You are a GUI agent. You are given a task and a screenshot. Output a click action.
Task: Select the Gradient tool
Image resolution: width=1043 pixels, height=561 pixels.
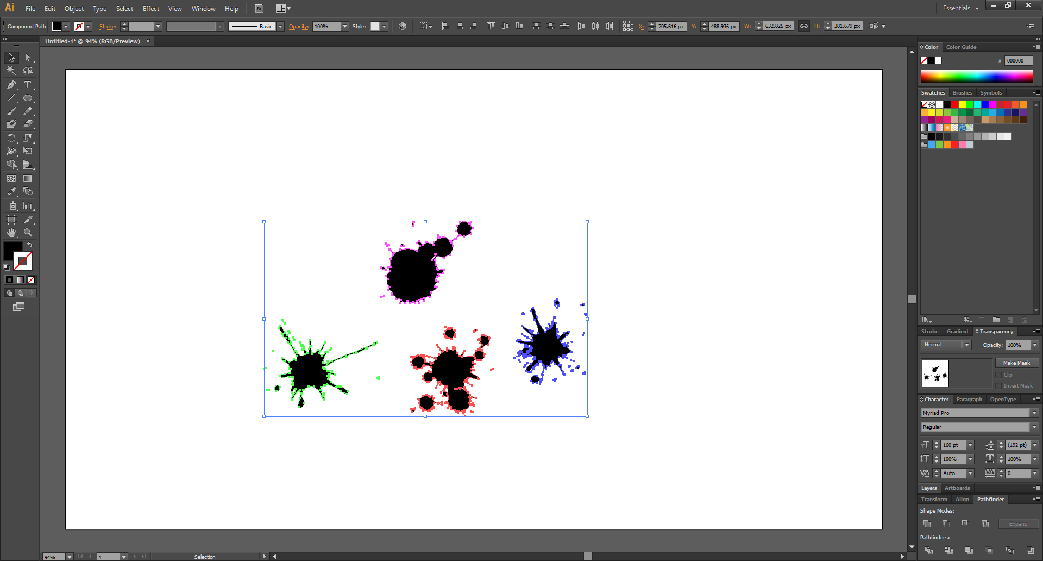pos(28,178)
